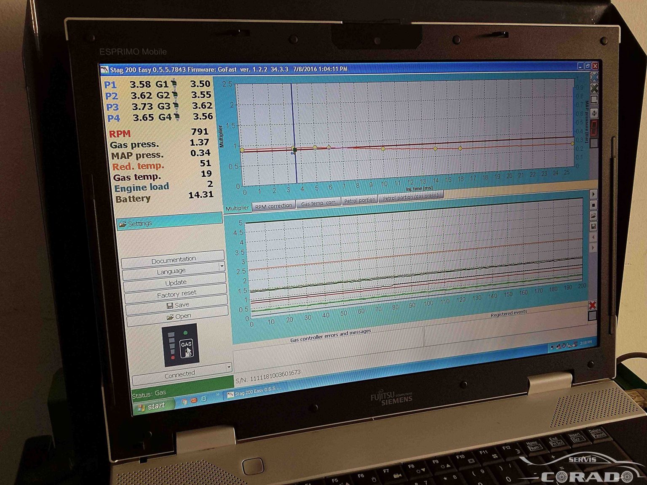The width and height of the screenshot is (647, 485).
Task: Open the Windows start menu
Action: pyautogui.click(x=152, y=406)
